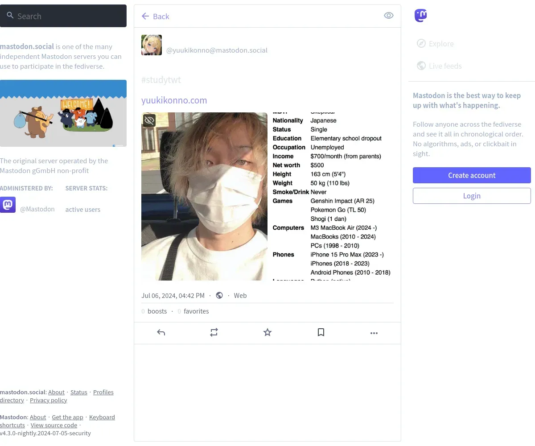Viewport: 535px width, 446px height.
Task: Boost the post with the boost icon
Action: point(214,332)
